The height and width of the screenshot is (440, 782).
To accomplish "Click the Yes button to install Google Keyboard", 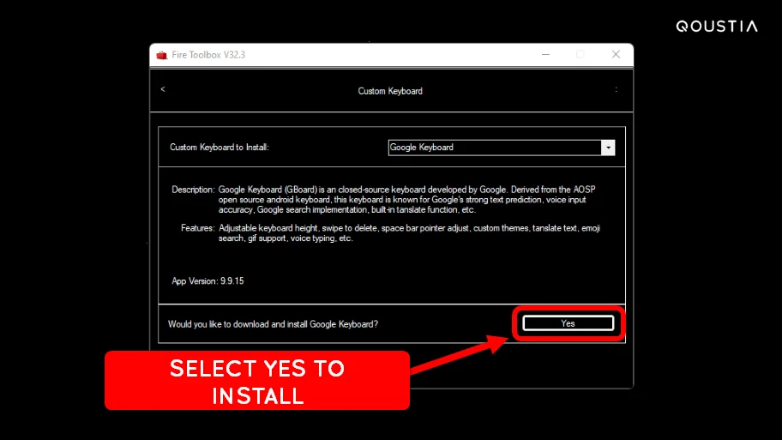I will tap(568, 323).
